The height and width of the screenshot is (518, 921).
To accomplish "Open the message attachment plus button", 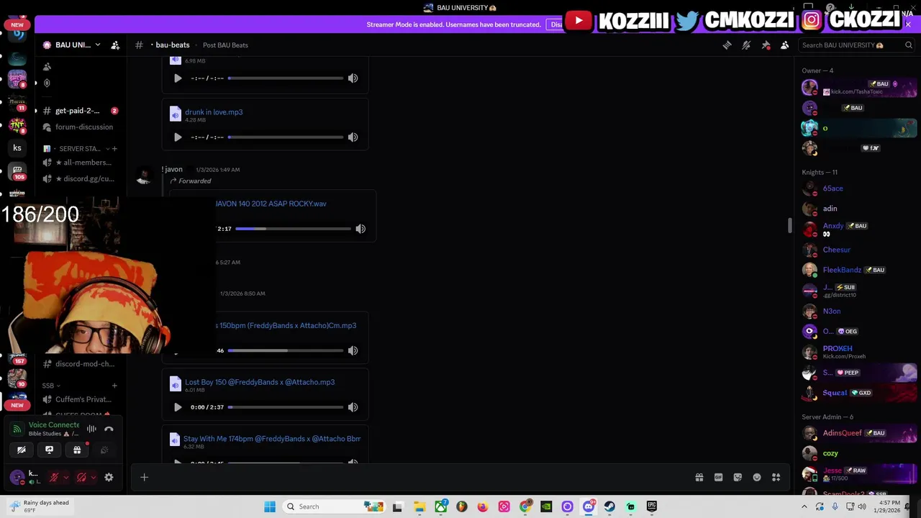I will (144, 477).
